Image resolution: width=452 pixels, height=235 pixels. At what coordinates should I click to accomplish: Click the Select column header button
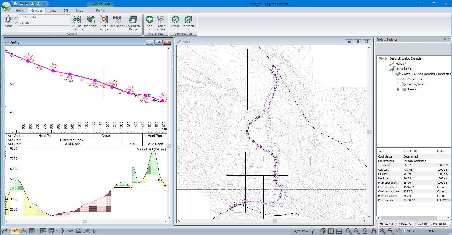pos(415,151)
